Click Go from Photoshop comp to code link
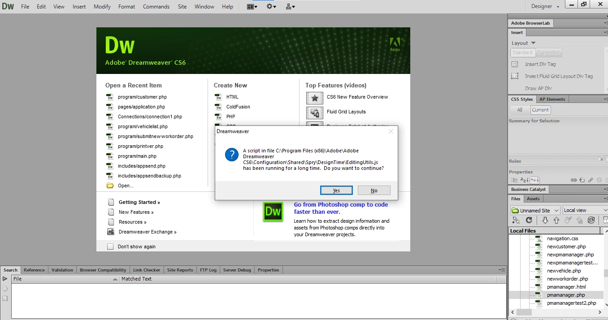Screen dimensions: 608x320 click(x=341, y=208)
